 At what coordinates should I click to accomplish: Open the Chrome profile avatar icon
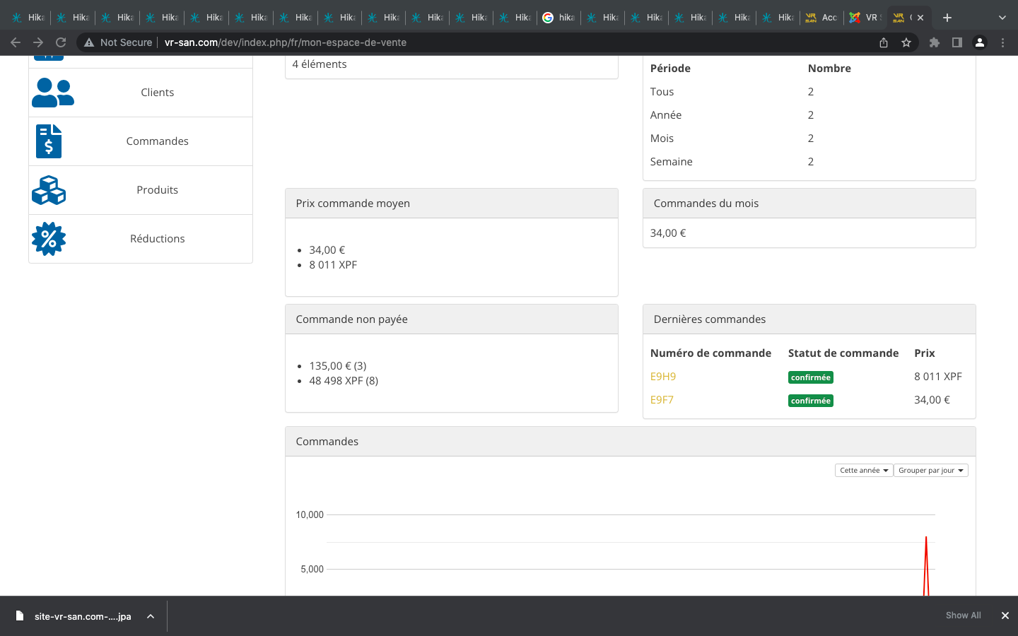[x=980, y=42]
